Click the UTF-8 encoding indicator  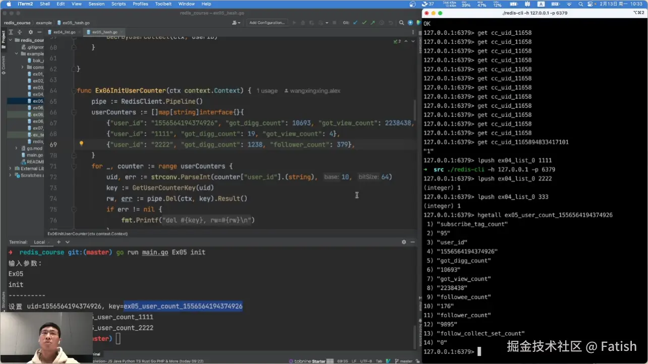pos(365,361)
